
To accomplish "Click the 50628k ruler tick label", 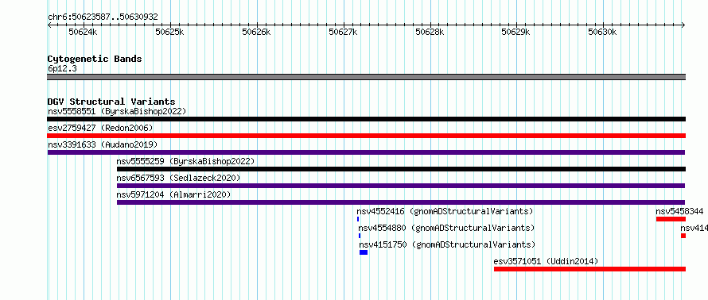I will (x=430, y=33).
